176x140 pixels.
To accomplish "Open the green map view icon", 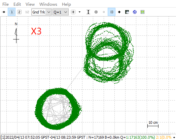I will click(142, 12).
